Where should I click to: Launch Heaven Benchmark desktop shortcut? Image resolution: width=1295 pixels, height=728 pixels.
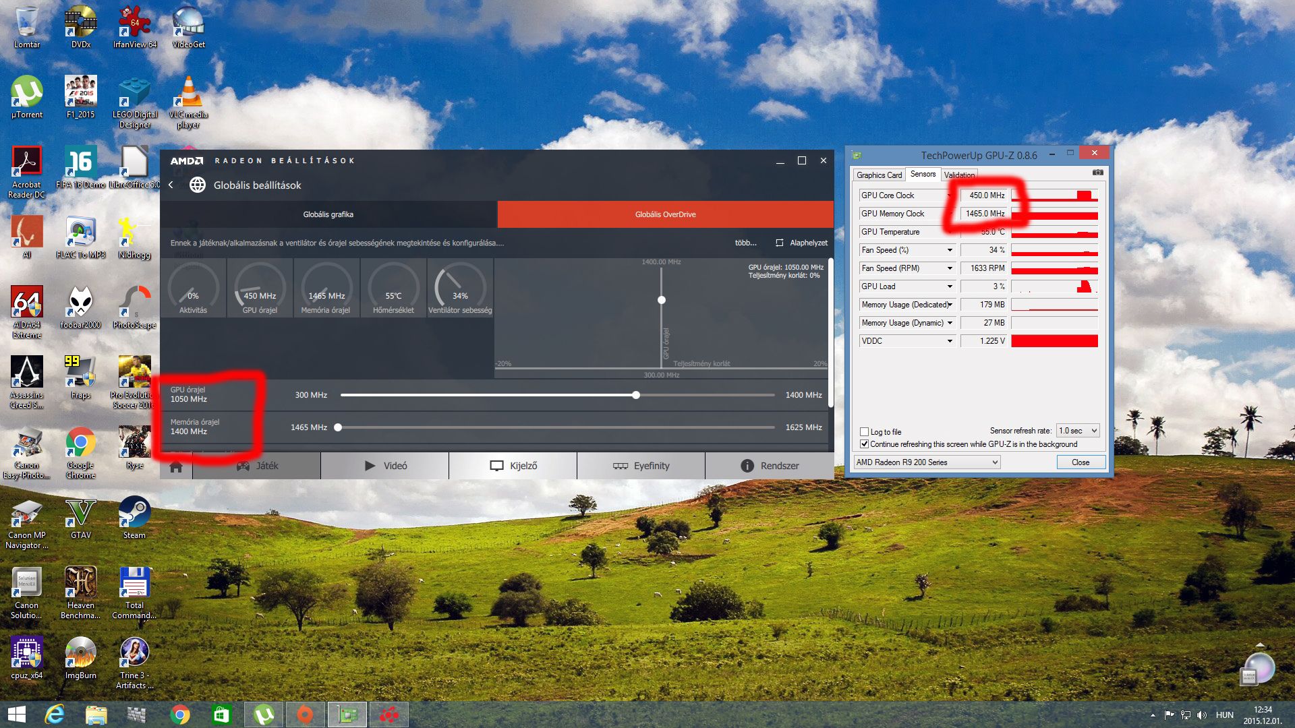coord(80,593)
